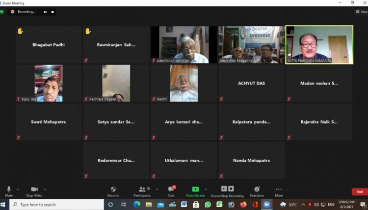368x210 pixels.
Task: Start Share Screen
Action: click(195, 190)
